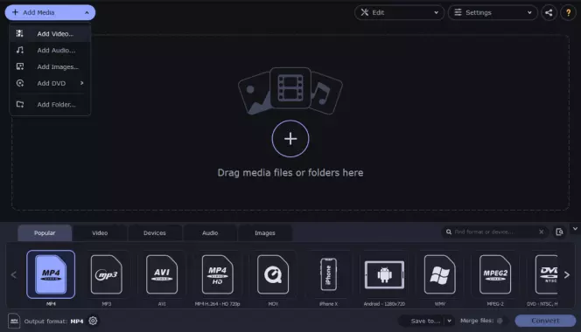The width and height of the screenshot is (581, 332).
Task: Switch to the Video tab
Action: click(100, 232)
